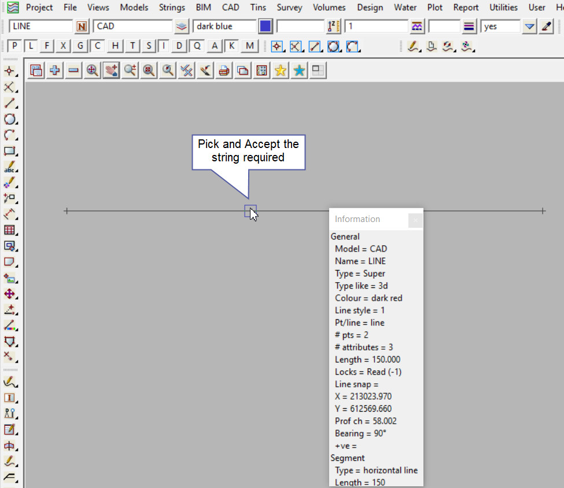564x488 pixels.
Task: Click the dark blue colour swatch
Action: pyautogui.click(x=266, y=27)
